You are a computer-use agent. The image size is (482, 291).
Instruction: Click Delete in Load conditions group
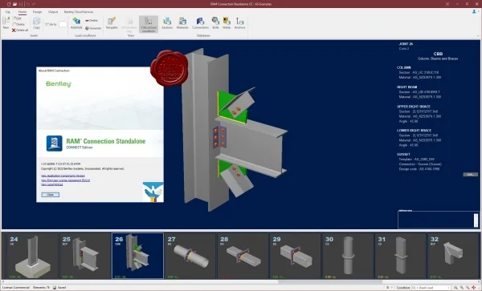click(x=92, y=21)
